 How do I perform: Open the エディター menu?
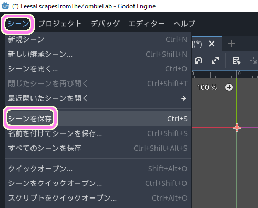pos(146,24)
